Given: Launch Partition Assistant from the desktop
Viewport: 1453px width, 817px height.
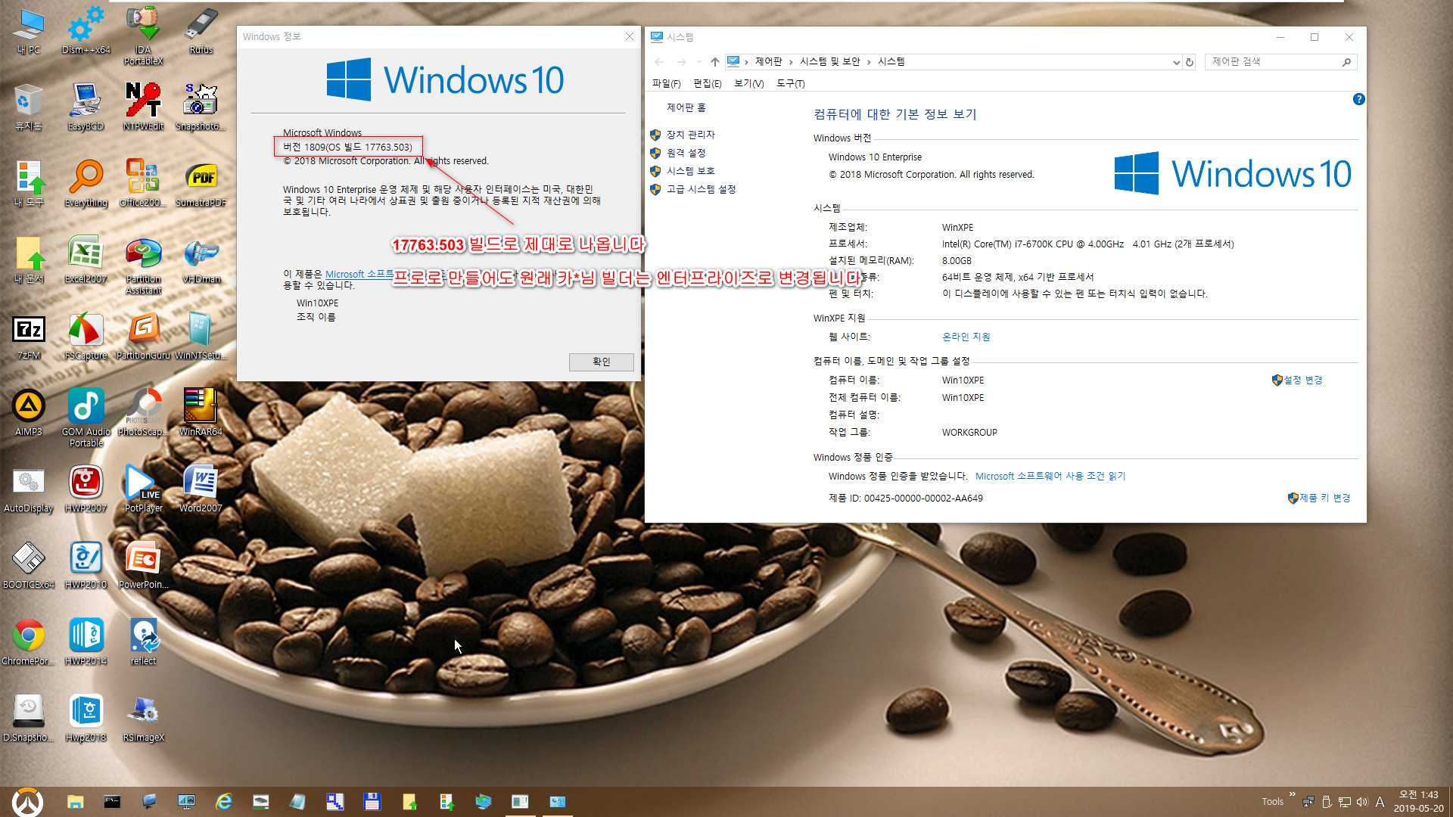Looking at the screenshot, I should [143, 265].
